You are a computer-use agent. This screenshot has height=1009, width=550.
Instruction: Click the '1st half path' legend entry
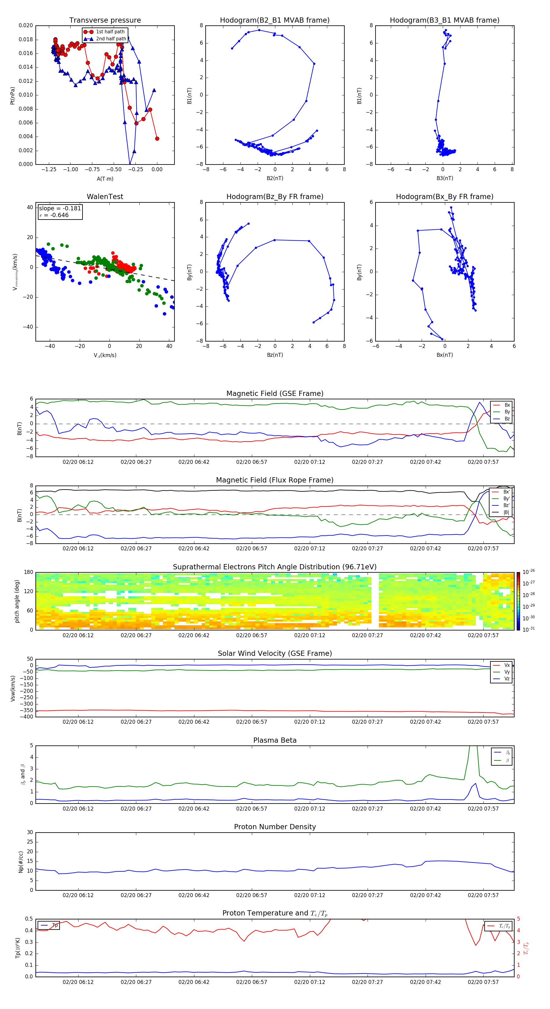pos(104,32)
